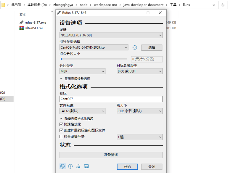
Task: Click the 名称 column header
Action: point(22,14)
